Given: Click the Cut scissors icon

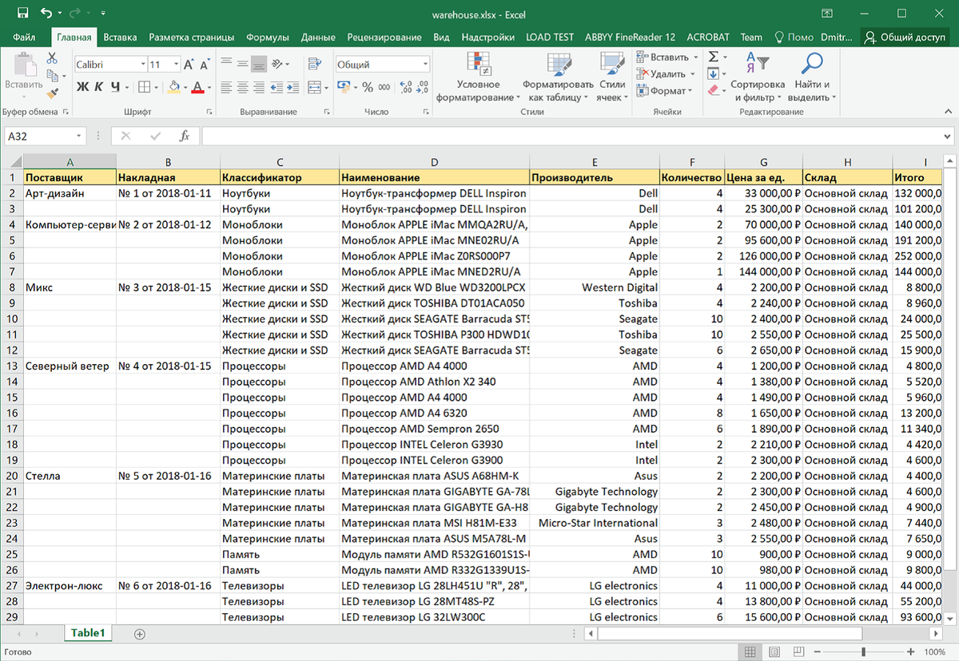Looking at the screenshot, I should (52, 58).
